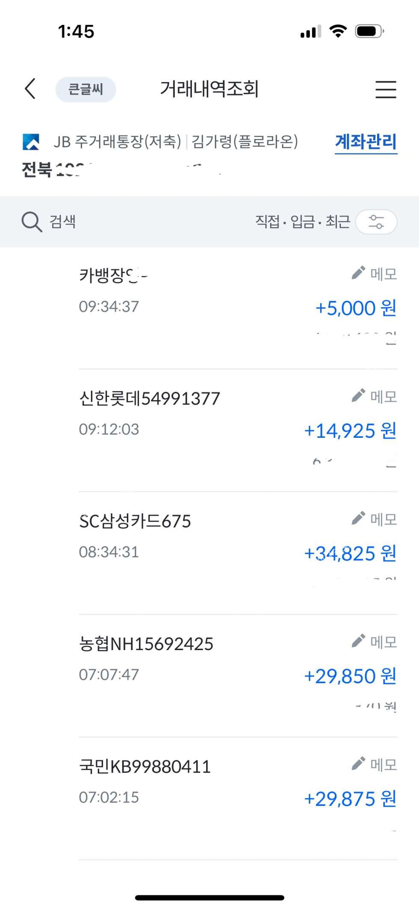This screenshot has height=909, width=419.
Task: Tap memo pencil for SC삼성카드675 transaction
Action: (358, 518)
